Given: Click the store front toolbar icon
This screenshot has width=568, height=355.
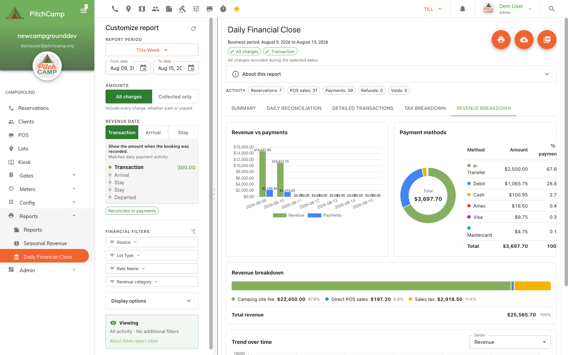Looking at the screenshot, I should point(210,9).
